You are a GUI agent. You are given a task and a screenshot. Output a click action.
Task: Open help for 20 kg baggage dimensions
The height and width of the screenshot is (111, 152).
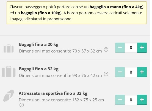pos(106,49)
